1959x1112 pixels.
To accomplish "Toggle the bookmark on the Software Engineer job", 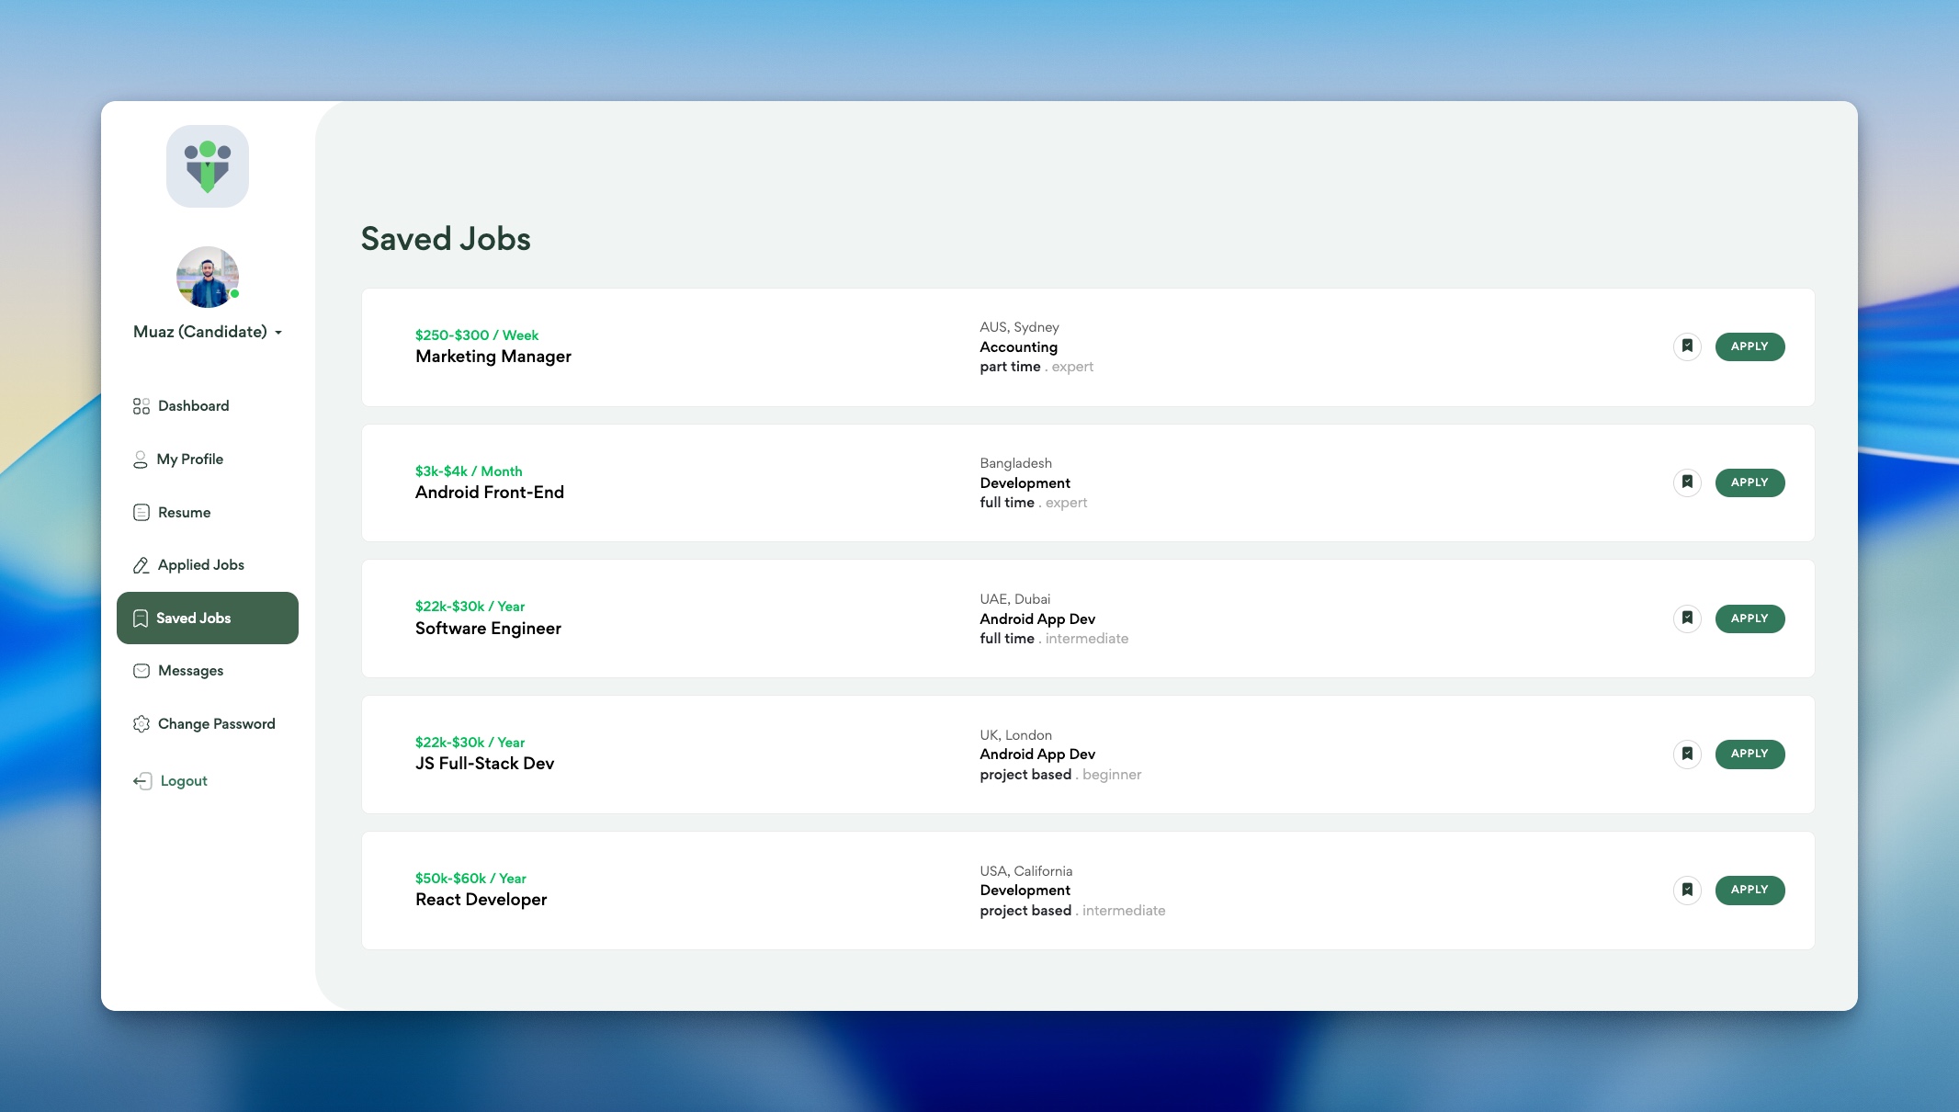I will pyautogui.click(x=1687, y=618).
